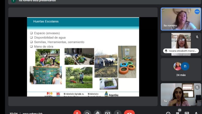Click the 'n' participant avatar
The height and width of the screenshot is (114, 202).
click(185, 66)
